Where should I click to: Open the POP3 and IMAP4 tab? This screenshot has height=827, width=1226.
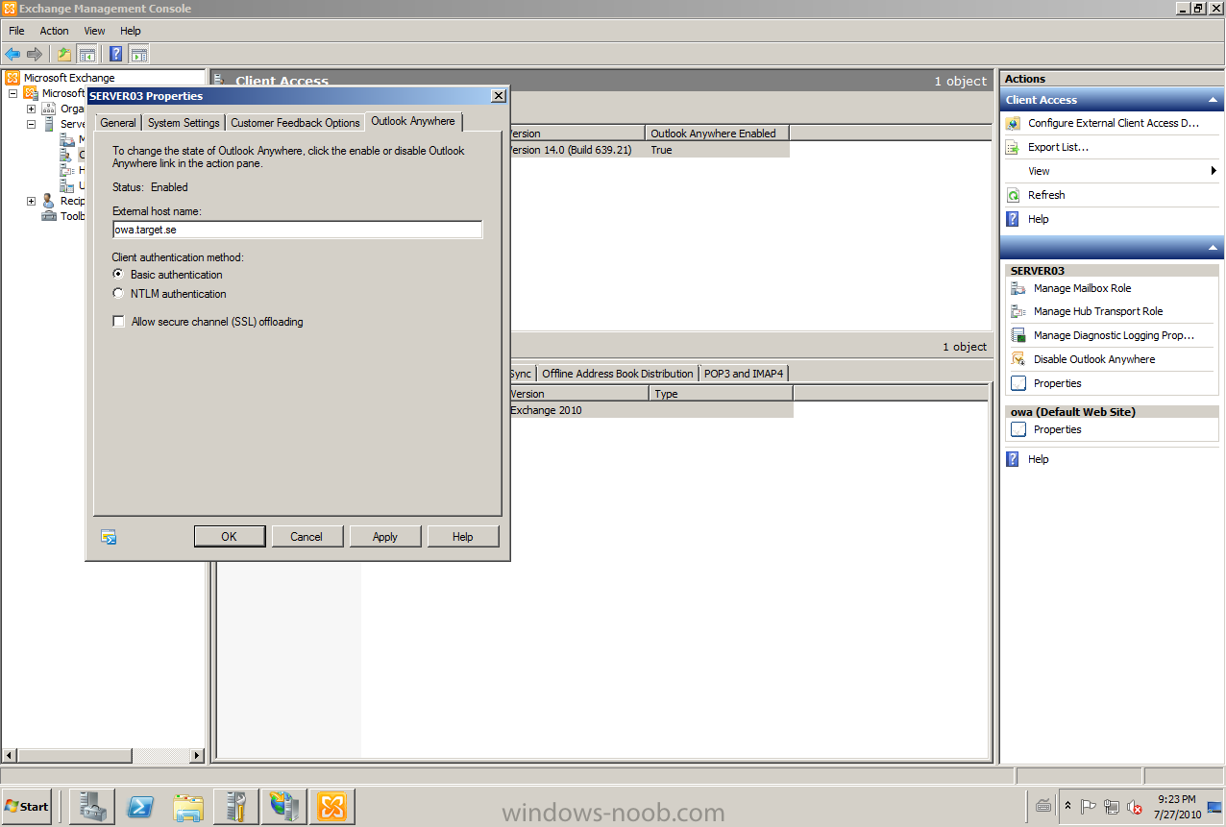[744, 374]
